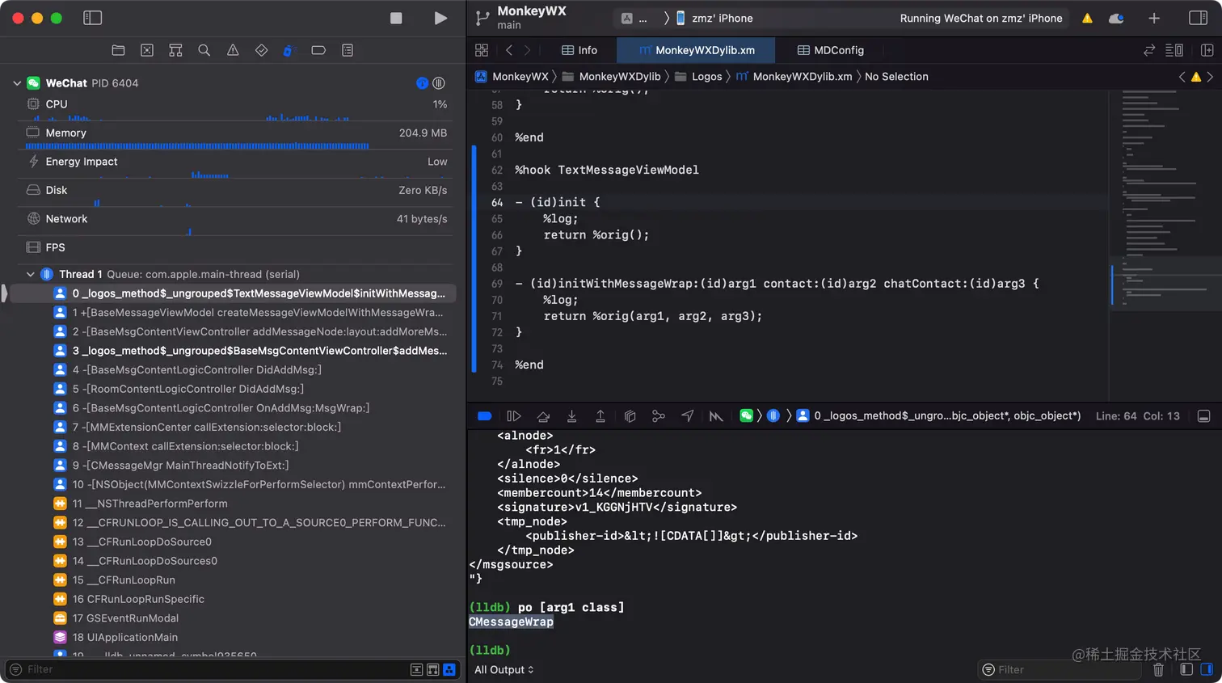Image resolution: width=1222 pixels, height=683 pixels.
Task: Click the Step Over button
Action: tap(543, 415)
